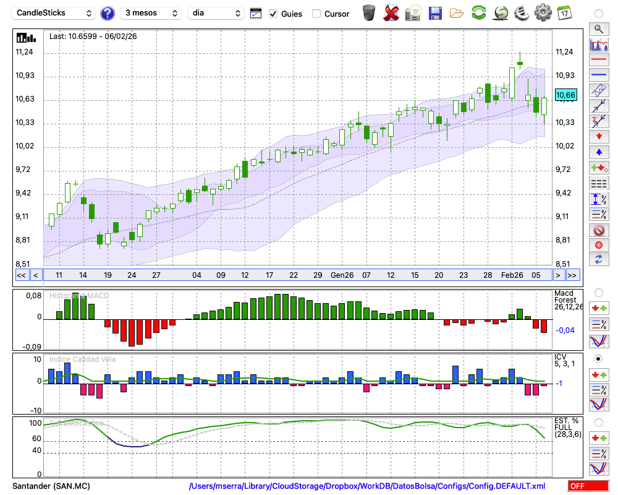Click the blue help question mark icon

tap(108, 14)
